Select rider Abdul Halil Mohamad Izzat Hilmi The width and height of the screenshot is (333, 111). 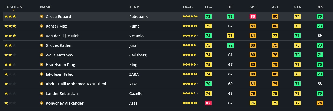76,84
